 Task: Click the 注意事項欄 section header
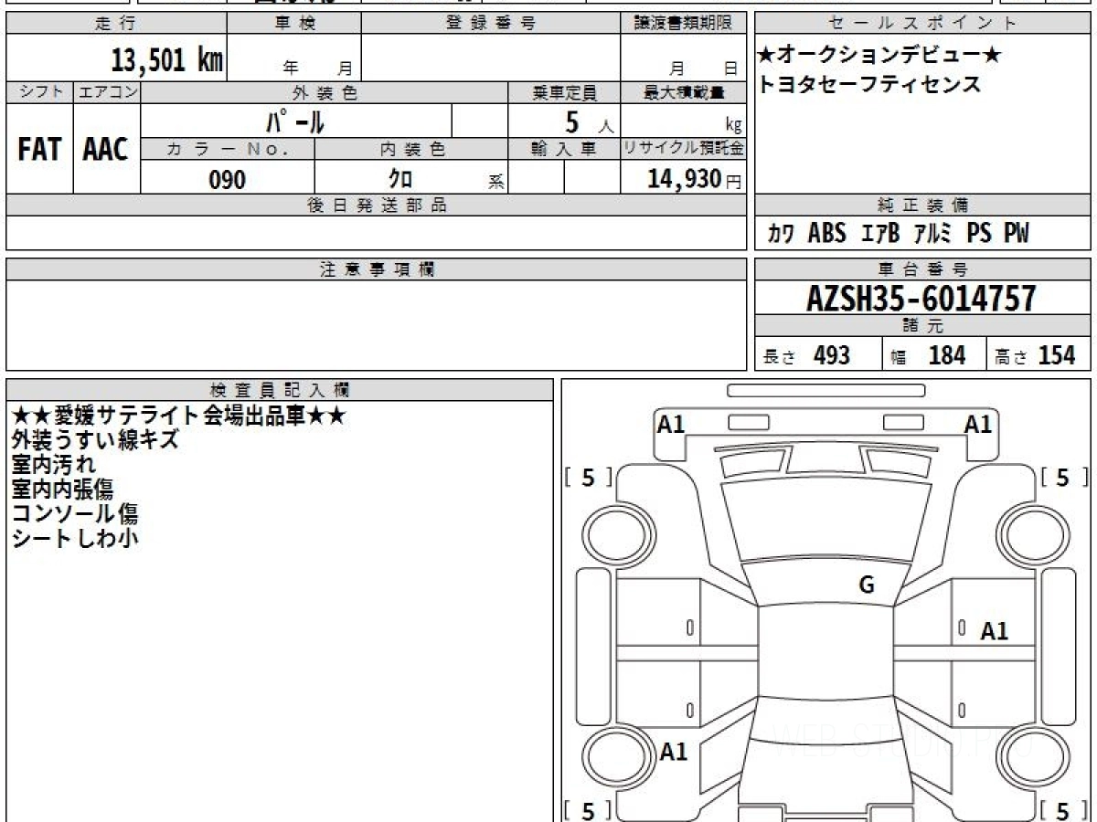coord(377,269)
